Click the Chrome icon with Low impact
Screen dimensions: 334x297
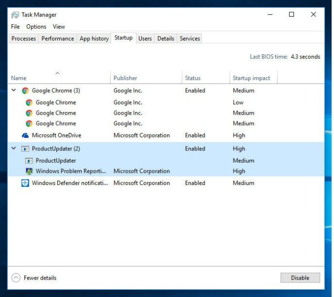(x=29, y=102)
